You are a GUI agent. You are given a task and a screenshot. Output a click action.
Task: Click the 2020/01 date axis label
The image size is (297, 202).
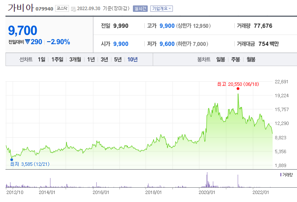click(x=207, y=192)
